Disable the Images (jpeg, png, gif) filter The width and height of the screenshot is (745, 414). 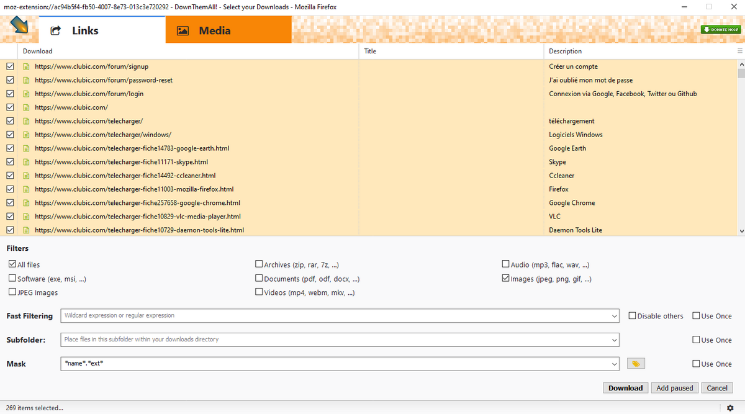coord(506,279)
